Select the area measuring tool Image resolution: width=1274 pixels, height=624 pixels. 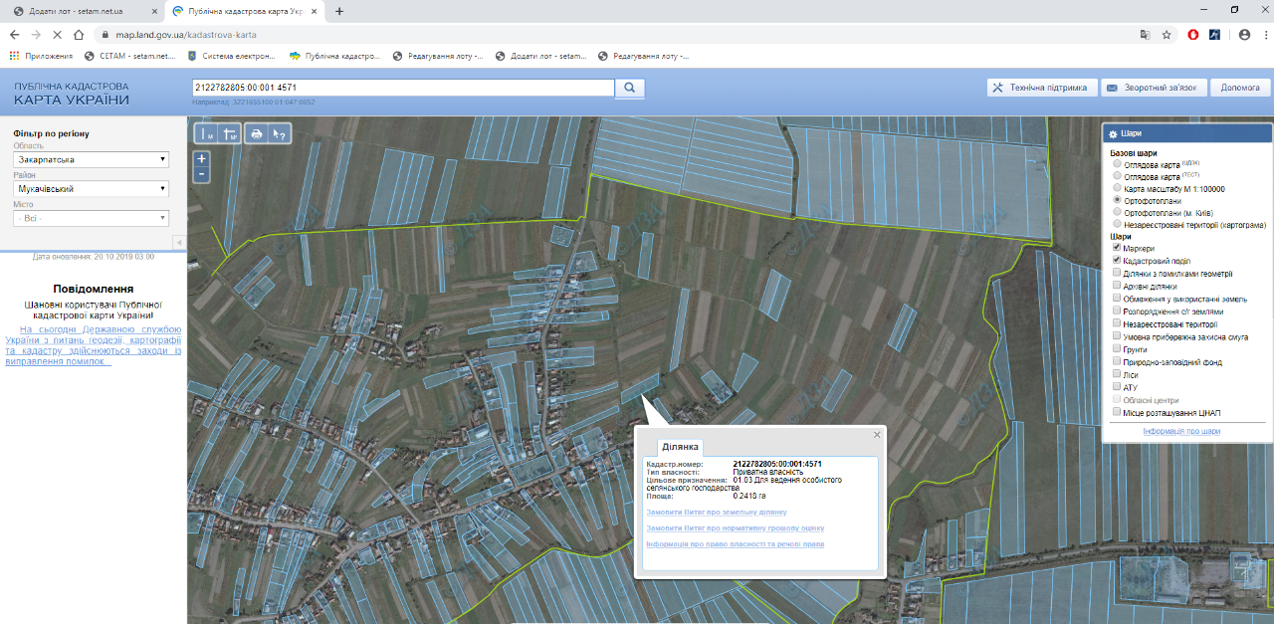230,133
